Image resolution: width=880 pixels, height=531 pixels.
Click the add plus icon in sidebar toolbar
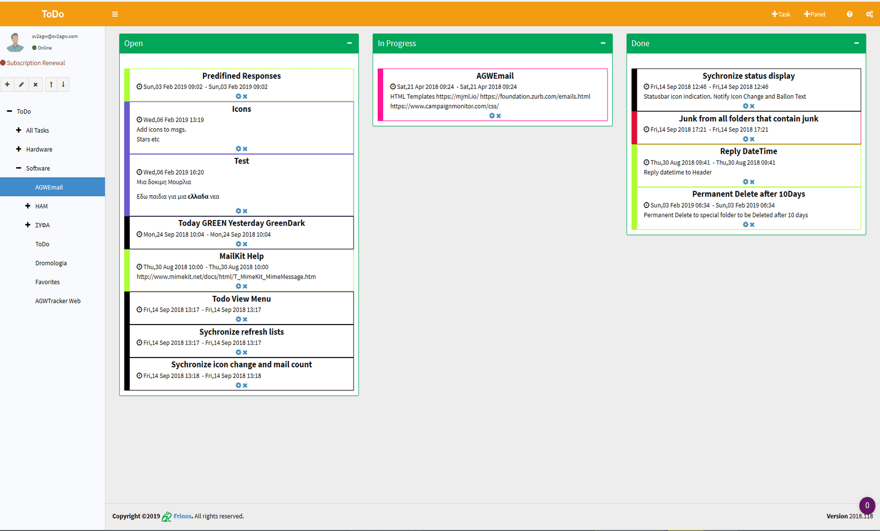tap(7, 85)
